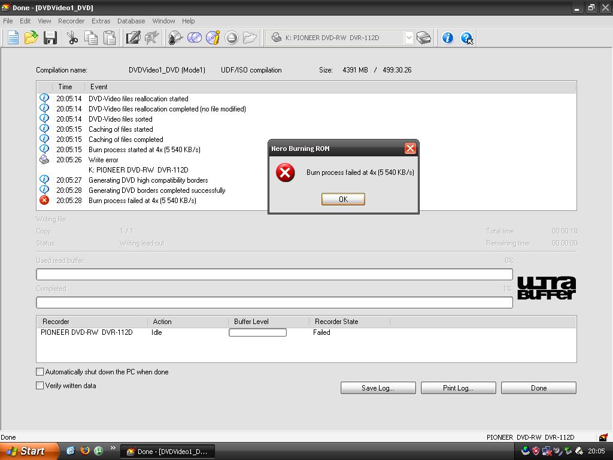The width and height of the screenshot is (613, 460).
Task: Open a compilation with the folder icon
Action: pos(31,38)
